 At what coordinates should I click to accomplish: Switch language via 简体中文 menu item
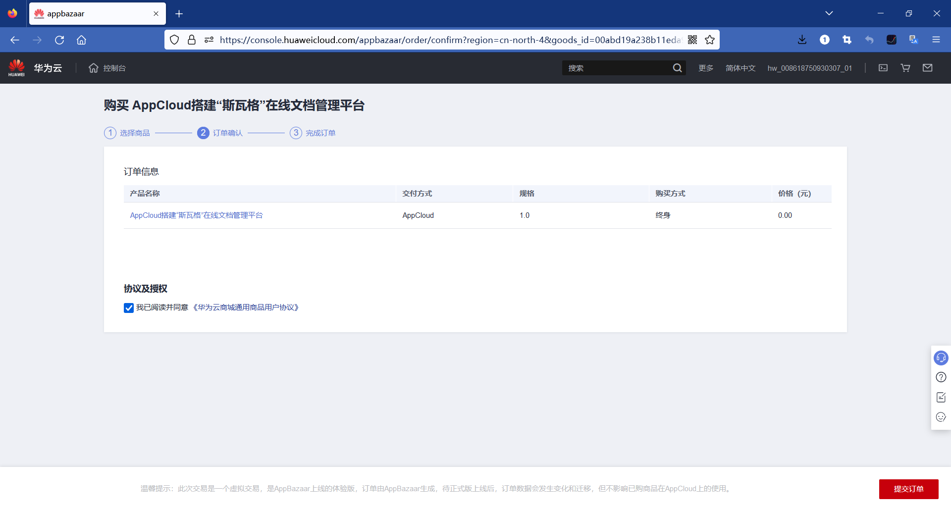tap(740, 68)
